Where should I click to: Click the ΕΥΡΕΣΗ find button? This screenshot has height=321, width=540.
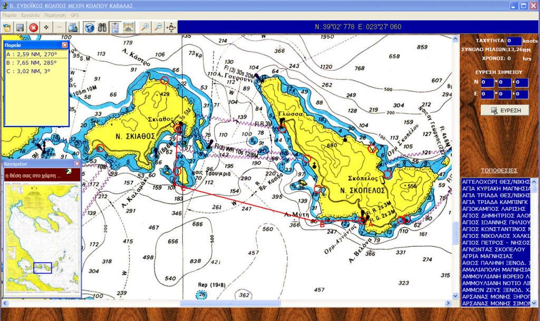tap(505, 111)
